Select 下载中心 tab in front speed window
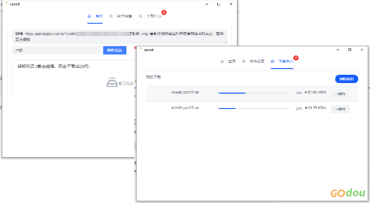This screenshot has width=370, height=203. coord(286,62)
